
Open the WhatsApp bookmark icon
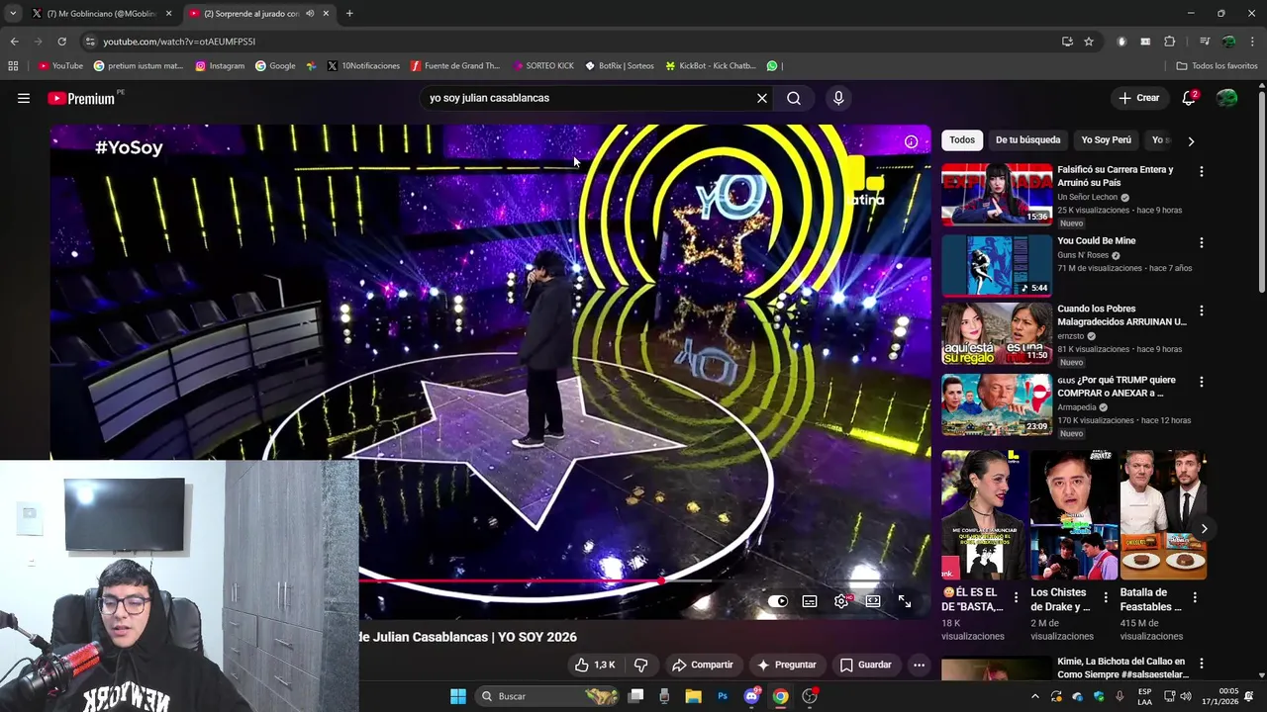click(772, 66)
